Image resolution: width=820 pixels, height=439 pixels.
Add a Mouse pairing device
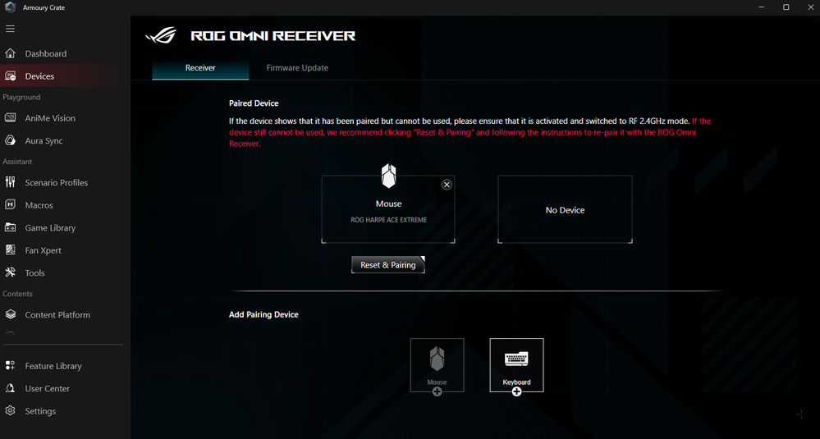click(x=437, y=365)
